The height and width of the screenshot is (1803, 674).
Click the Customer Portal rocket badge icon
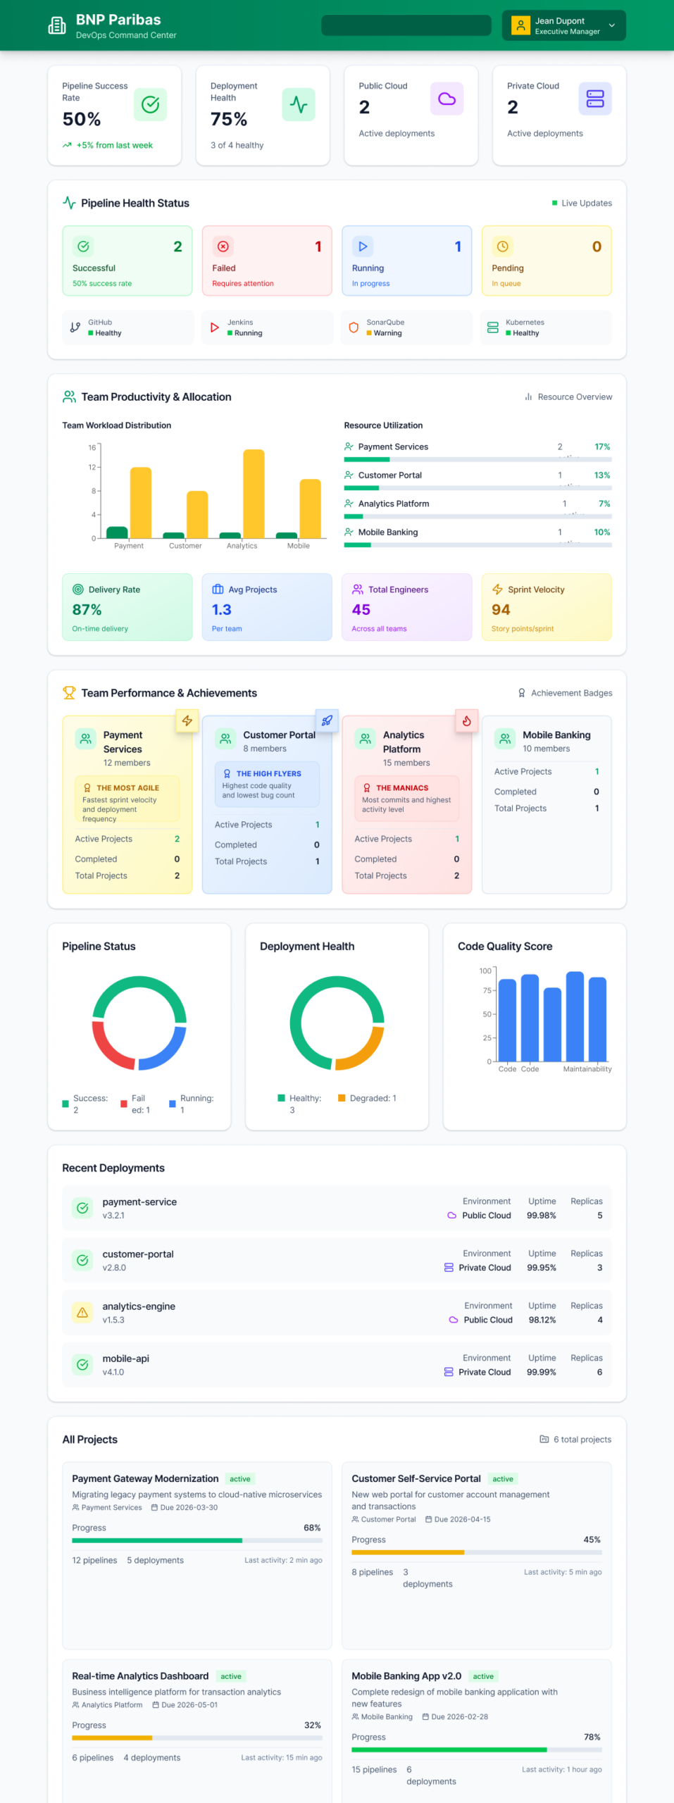coord(327,720)
